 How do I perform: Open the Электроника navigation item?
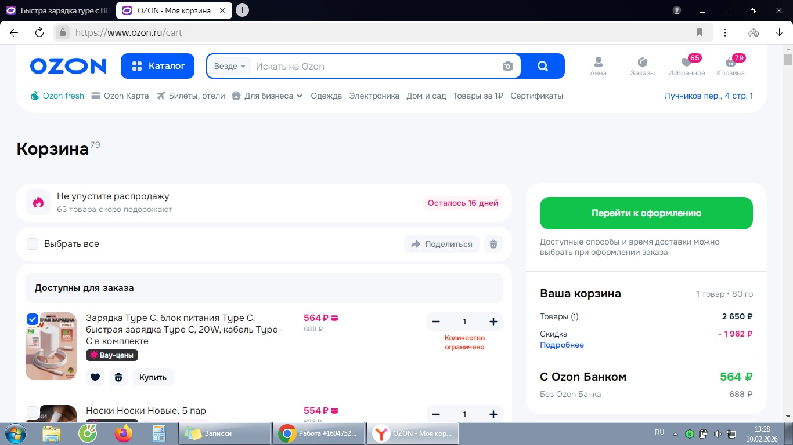(x=374, y=96)
